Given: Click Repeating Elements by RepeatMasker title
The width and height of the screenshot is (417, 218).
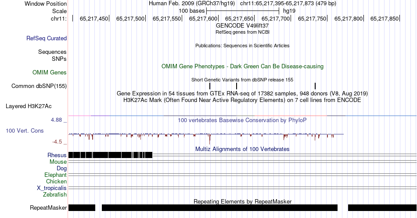Looking at the screenshot, I should click(242, 201).
